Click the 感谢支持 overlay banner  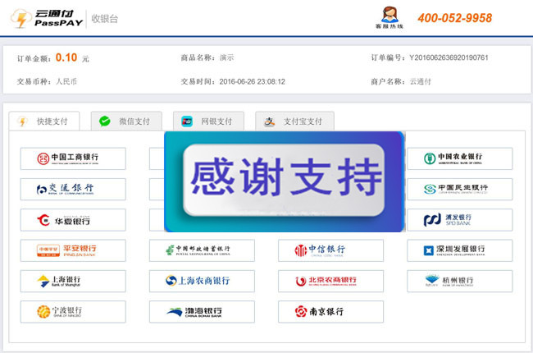[x=285, y=181]
